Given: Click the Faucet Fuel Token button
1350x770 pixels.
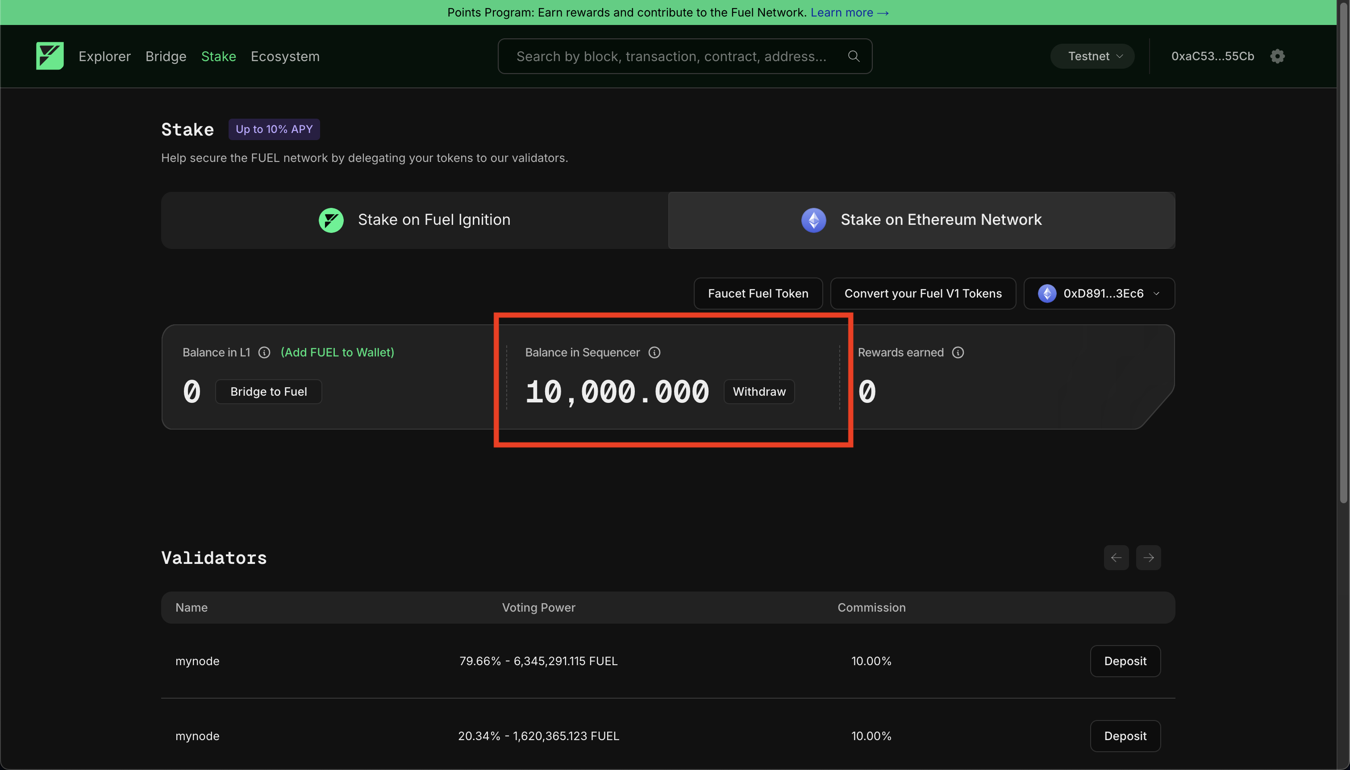Looking at the screenshot, I should 757,294.
